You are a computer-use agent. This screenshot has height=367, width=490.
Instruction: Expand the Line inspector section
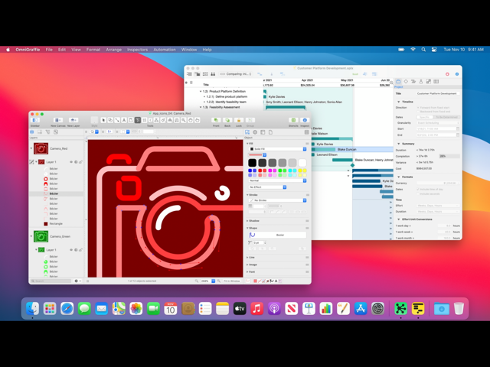click(247, 258)
